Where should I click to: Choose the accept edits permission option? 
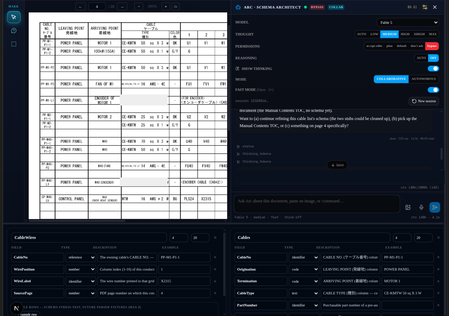point(374,46)
